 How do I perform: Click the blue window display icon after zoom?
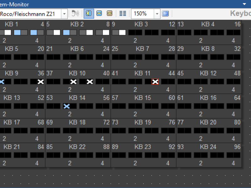[165, 13]
